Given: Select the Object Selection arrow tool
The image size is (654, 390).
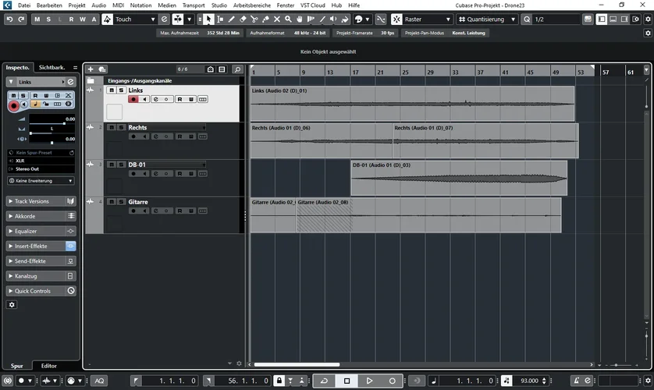Looking at the screenshot, I should coord(209,19).
